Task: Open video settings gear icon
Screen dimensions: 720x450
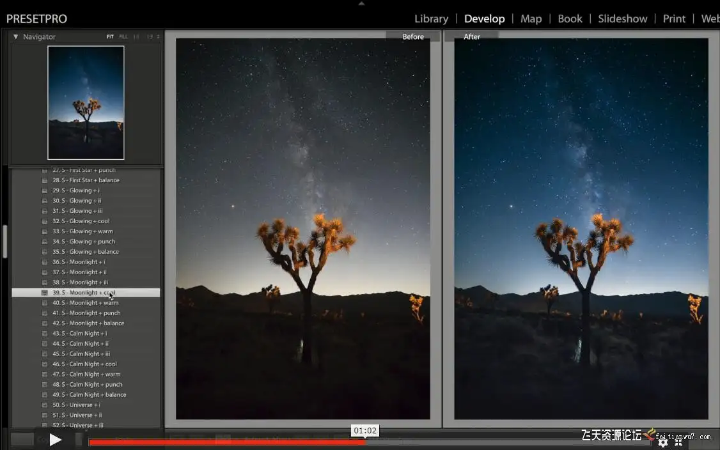Action: 662,442
